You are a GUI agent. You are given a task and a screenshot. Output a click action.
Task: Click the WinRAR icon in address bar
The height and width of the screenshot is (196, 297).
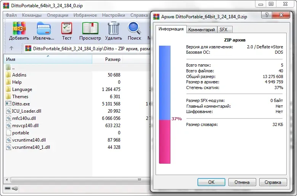(28, 48)
